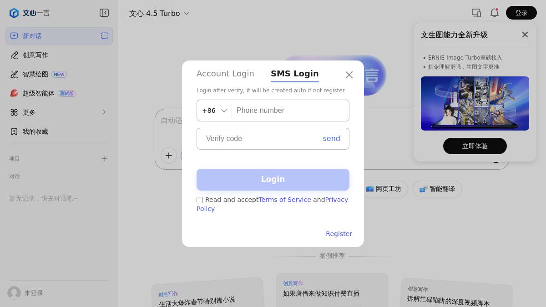
Task: Focus the Verify code field
Action: [259, 139]
